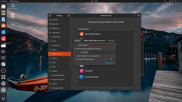Screen dimensions: 182x102
Task: Open Printers settings
Action: click(59, 84)
